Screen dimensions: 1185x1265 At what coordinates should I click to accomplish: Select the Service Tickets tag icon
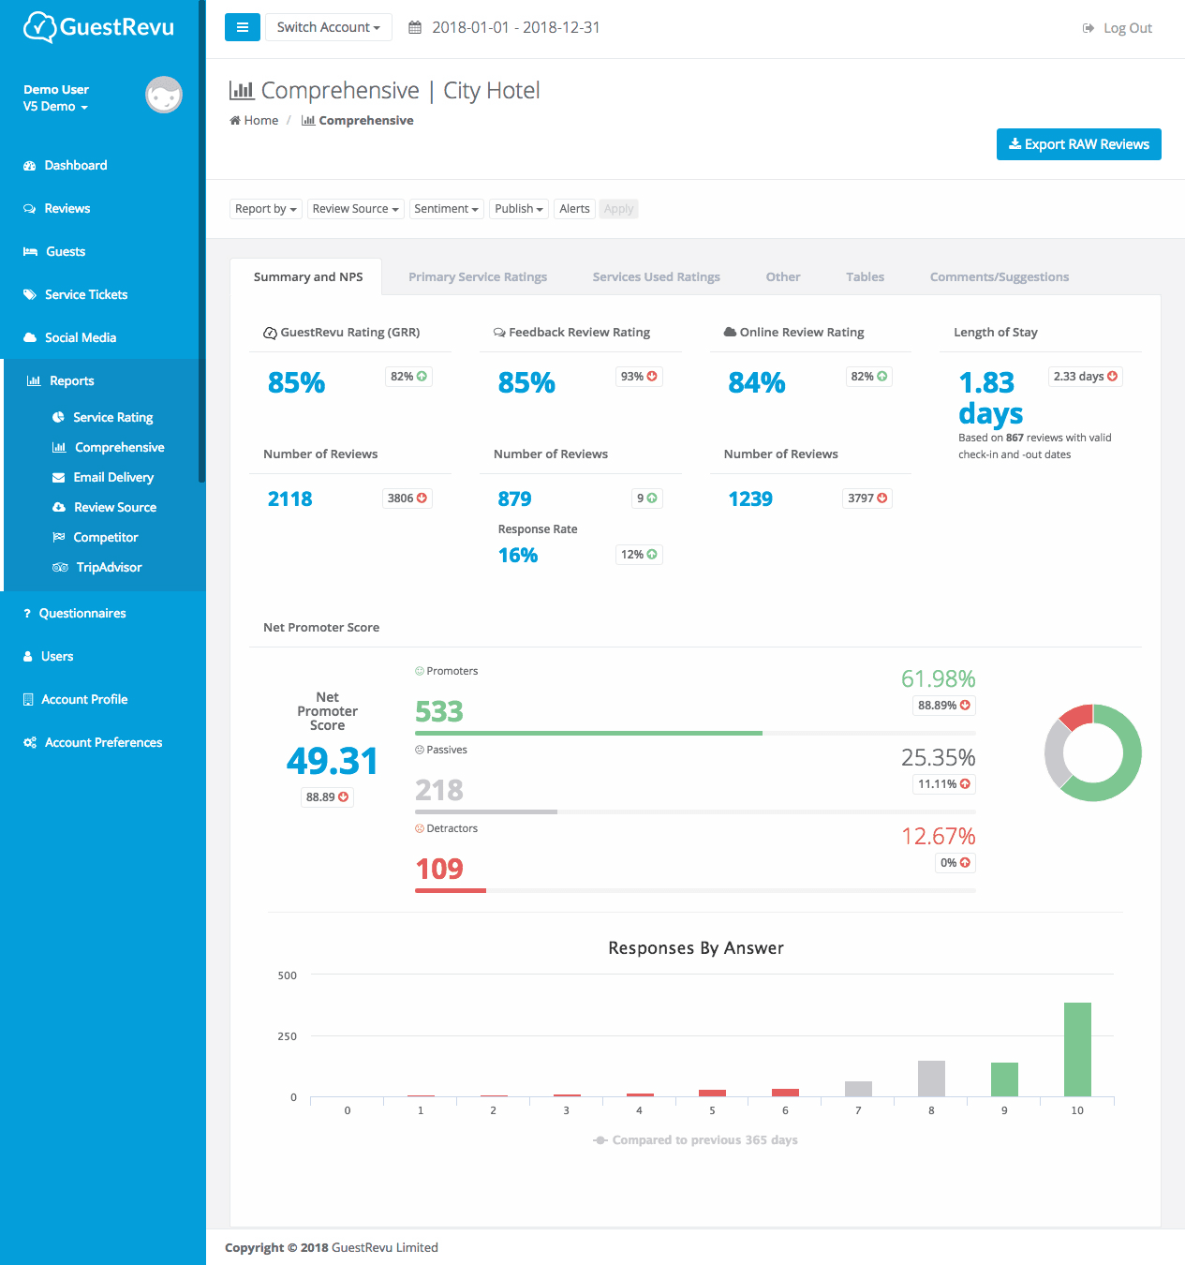point(29,295)
